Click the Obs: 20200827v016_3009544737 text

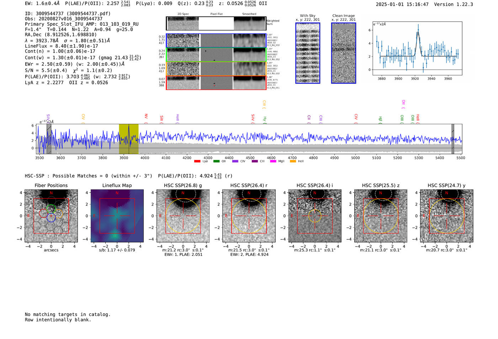[64, 19]
